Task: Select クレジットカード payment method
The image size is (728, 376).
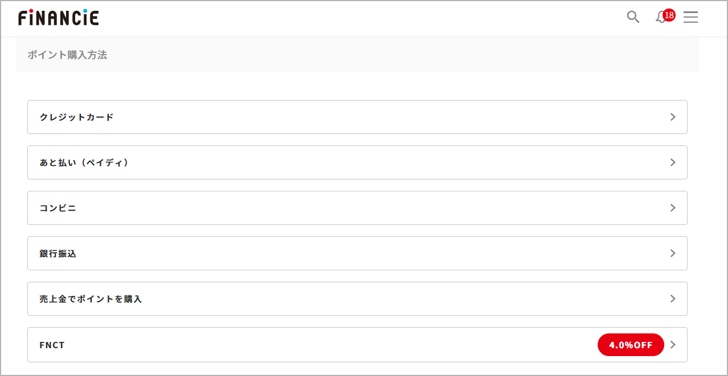Action: tap(357, 117)
